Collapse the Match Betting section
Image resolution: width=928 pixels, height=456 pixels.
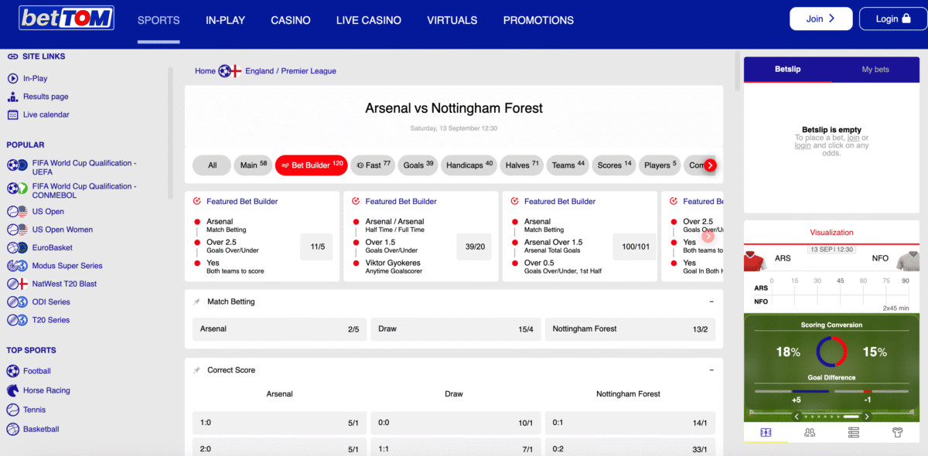(711, 301)
